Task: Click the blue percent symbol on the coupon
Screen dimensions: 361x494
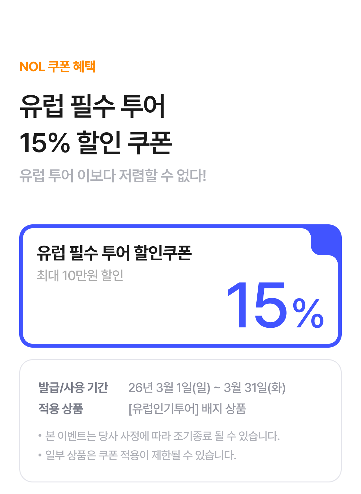Action: pos(308,313)
